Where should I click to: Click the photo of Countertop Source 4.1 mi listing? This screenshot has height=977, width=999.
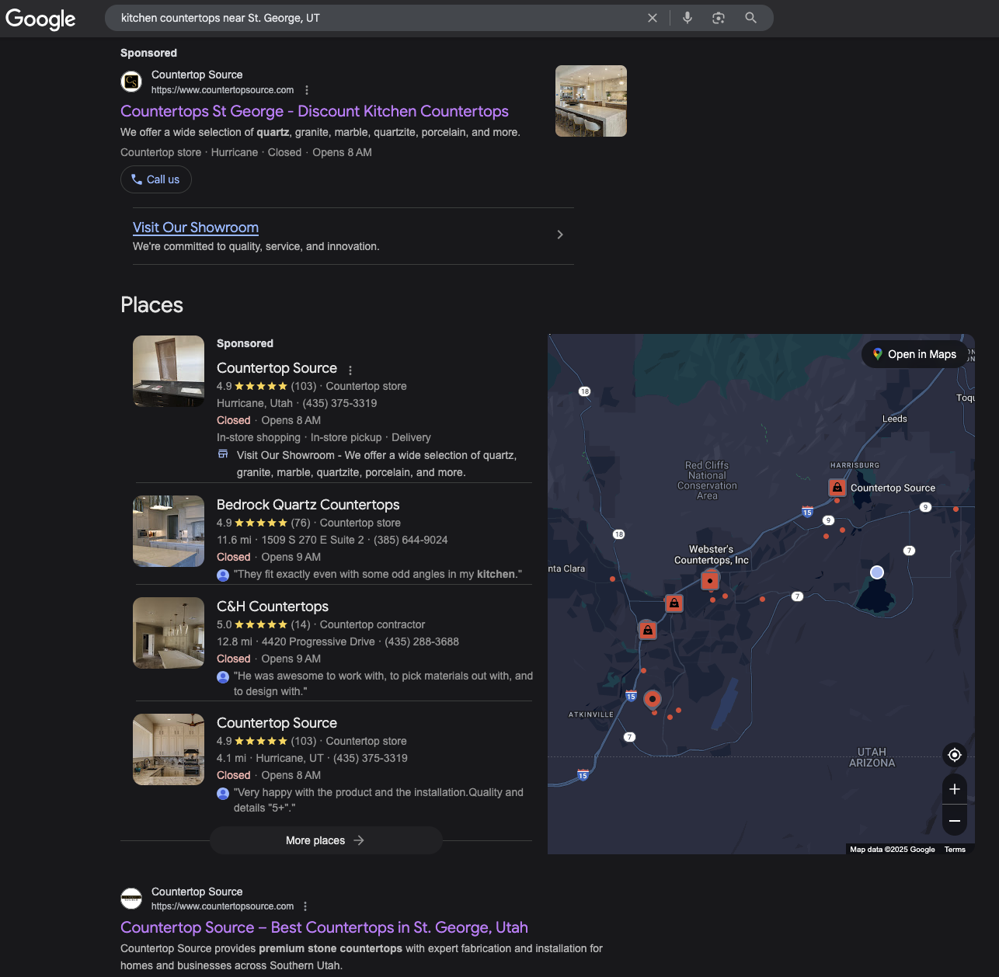(169, 749)
